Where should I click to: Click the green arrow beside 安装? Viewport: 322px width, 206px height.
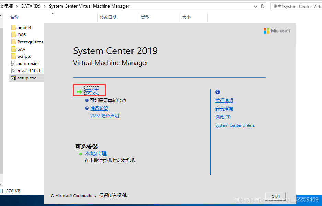(x=80, y=92)
